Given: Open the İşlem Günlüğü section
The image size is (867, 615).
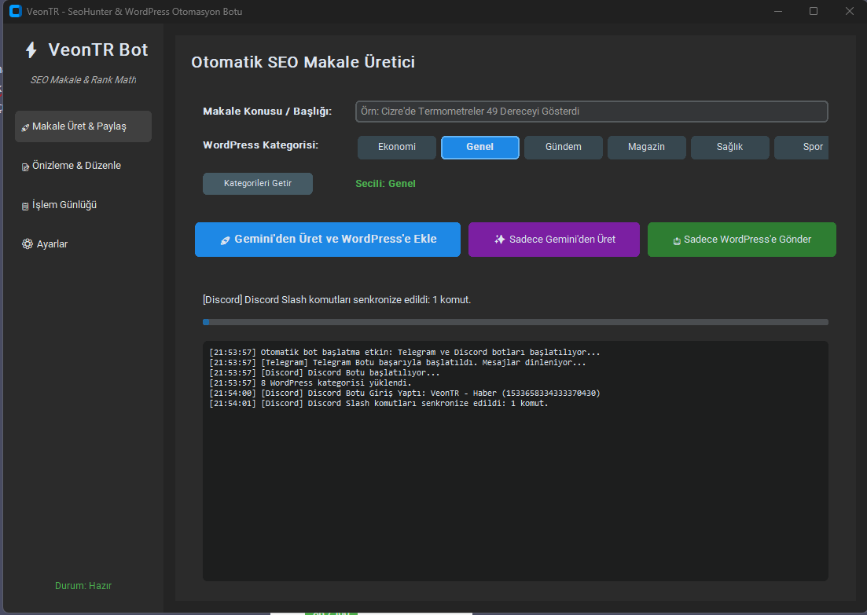Looking at the screenshot, I should [x=83, y=205].
